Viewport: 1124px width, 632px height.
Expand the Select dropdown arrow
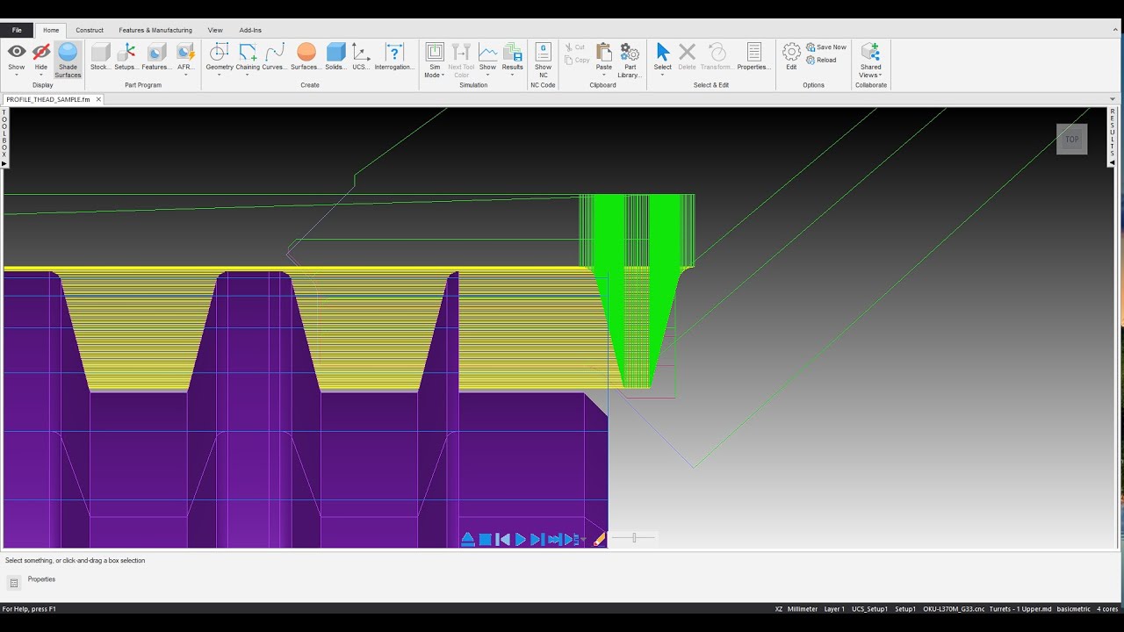[x=663, y=75]
